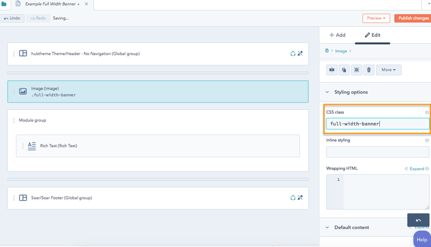Switch to the Add tab
This screenshot has width=431, height=247.
coord(337,35)
